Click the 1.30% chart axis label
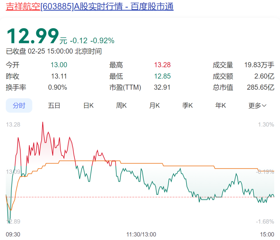The image size is (280, 240). pos(266,124)
